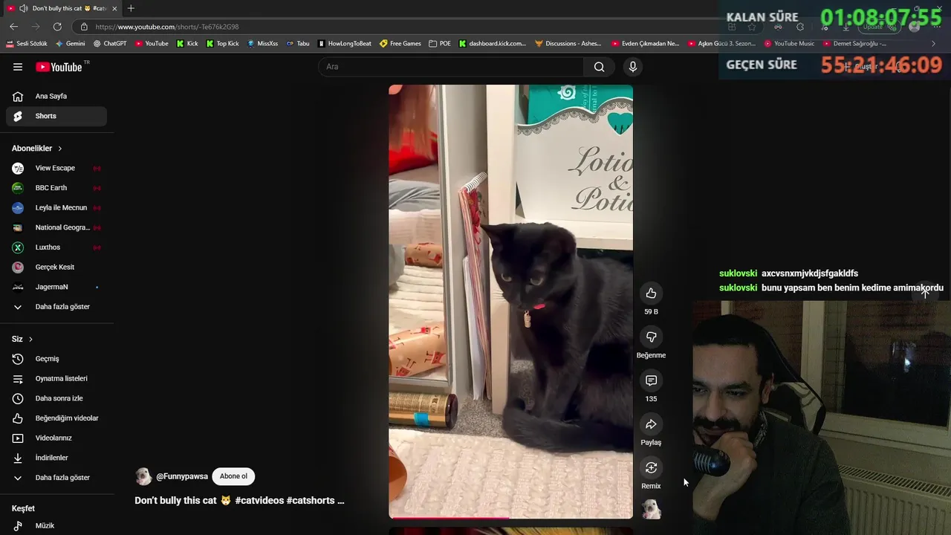This screenshot has width=951, height=535.
Task: Open the Leyla ile Mecnun subscription
Action: pyautogui.click(x=56, y=208)
